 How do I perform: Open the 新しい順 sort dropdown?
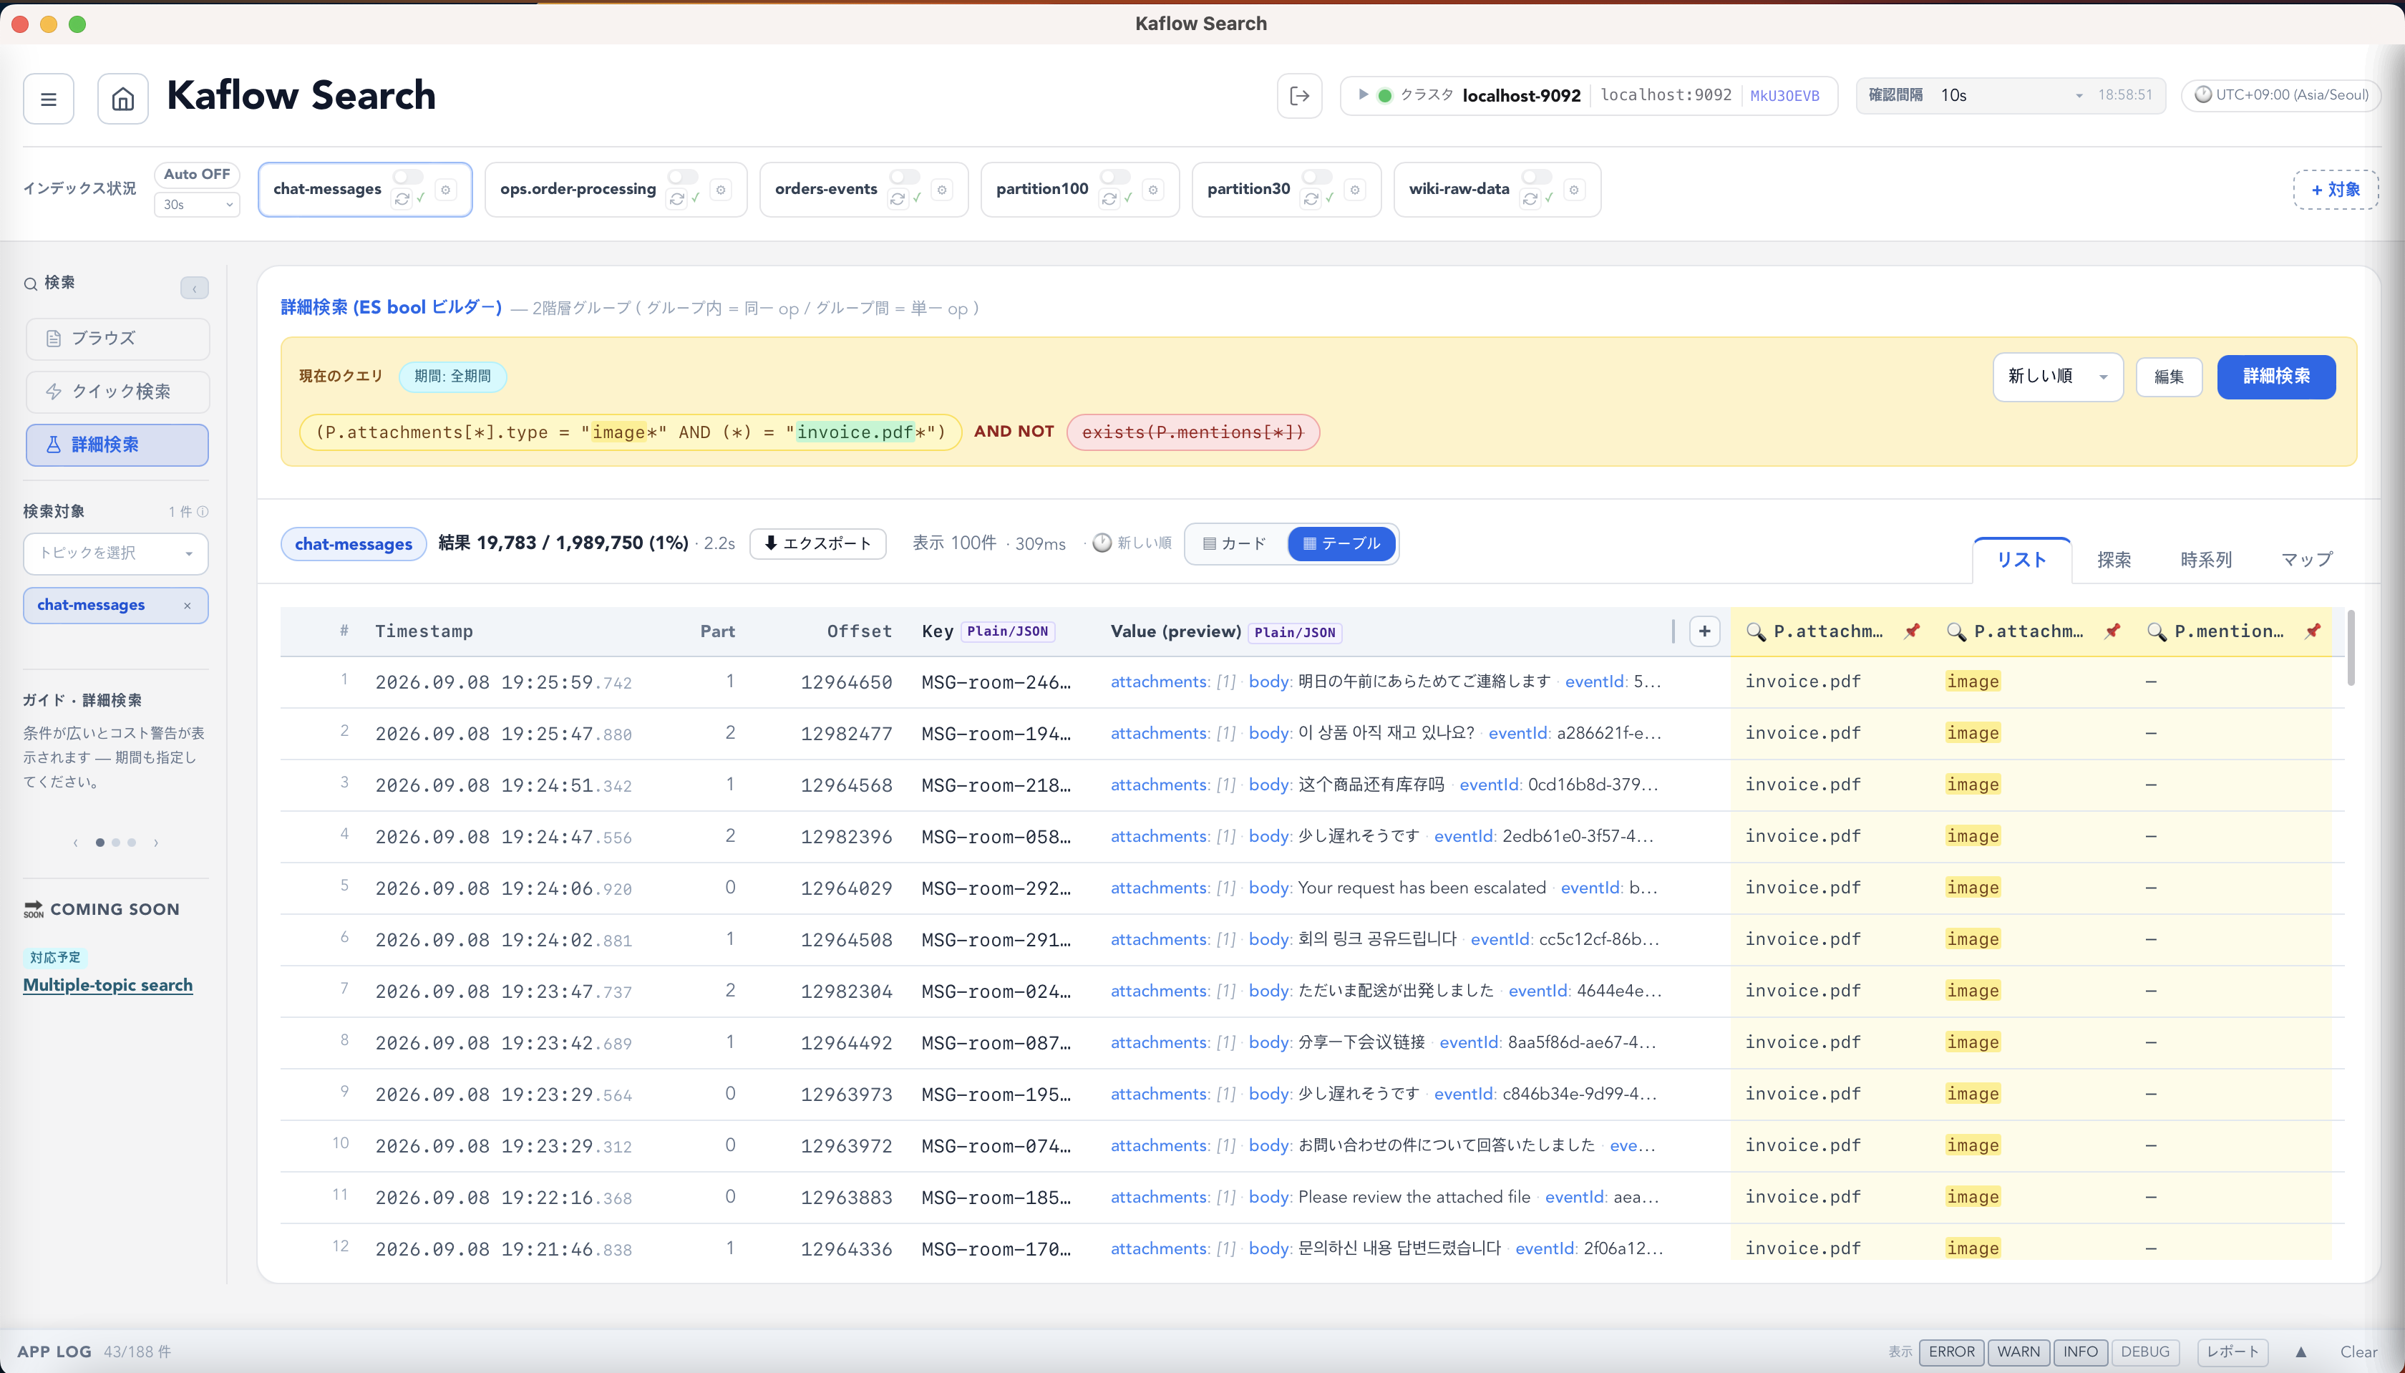tap(2057, 377)
